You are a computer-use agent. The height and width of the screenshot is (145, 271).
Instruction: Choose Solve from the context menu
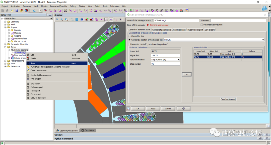[x=33, y=63]
